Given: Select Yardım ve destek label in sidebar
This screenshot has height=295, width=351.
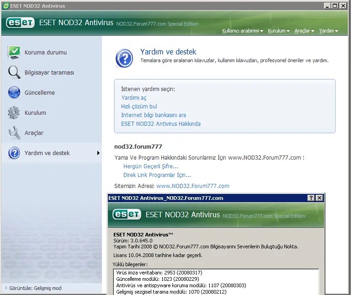Looking at the screenshot, I should click(47, 153).
